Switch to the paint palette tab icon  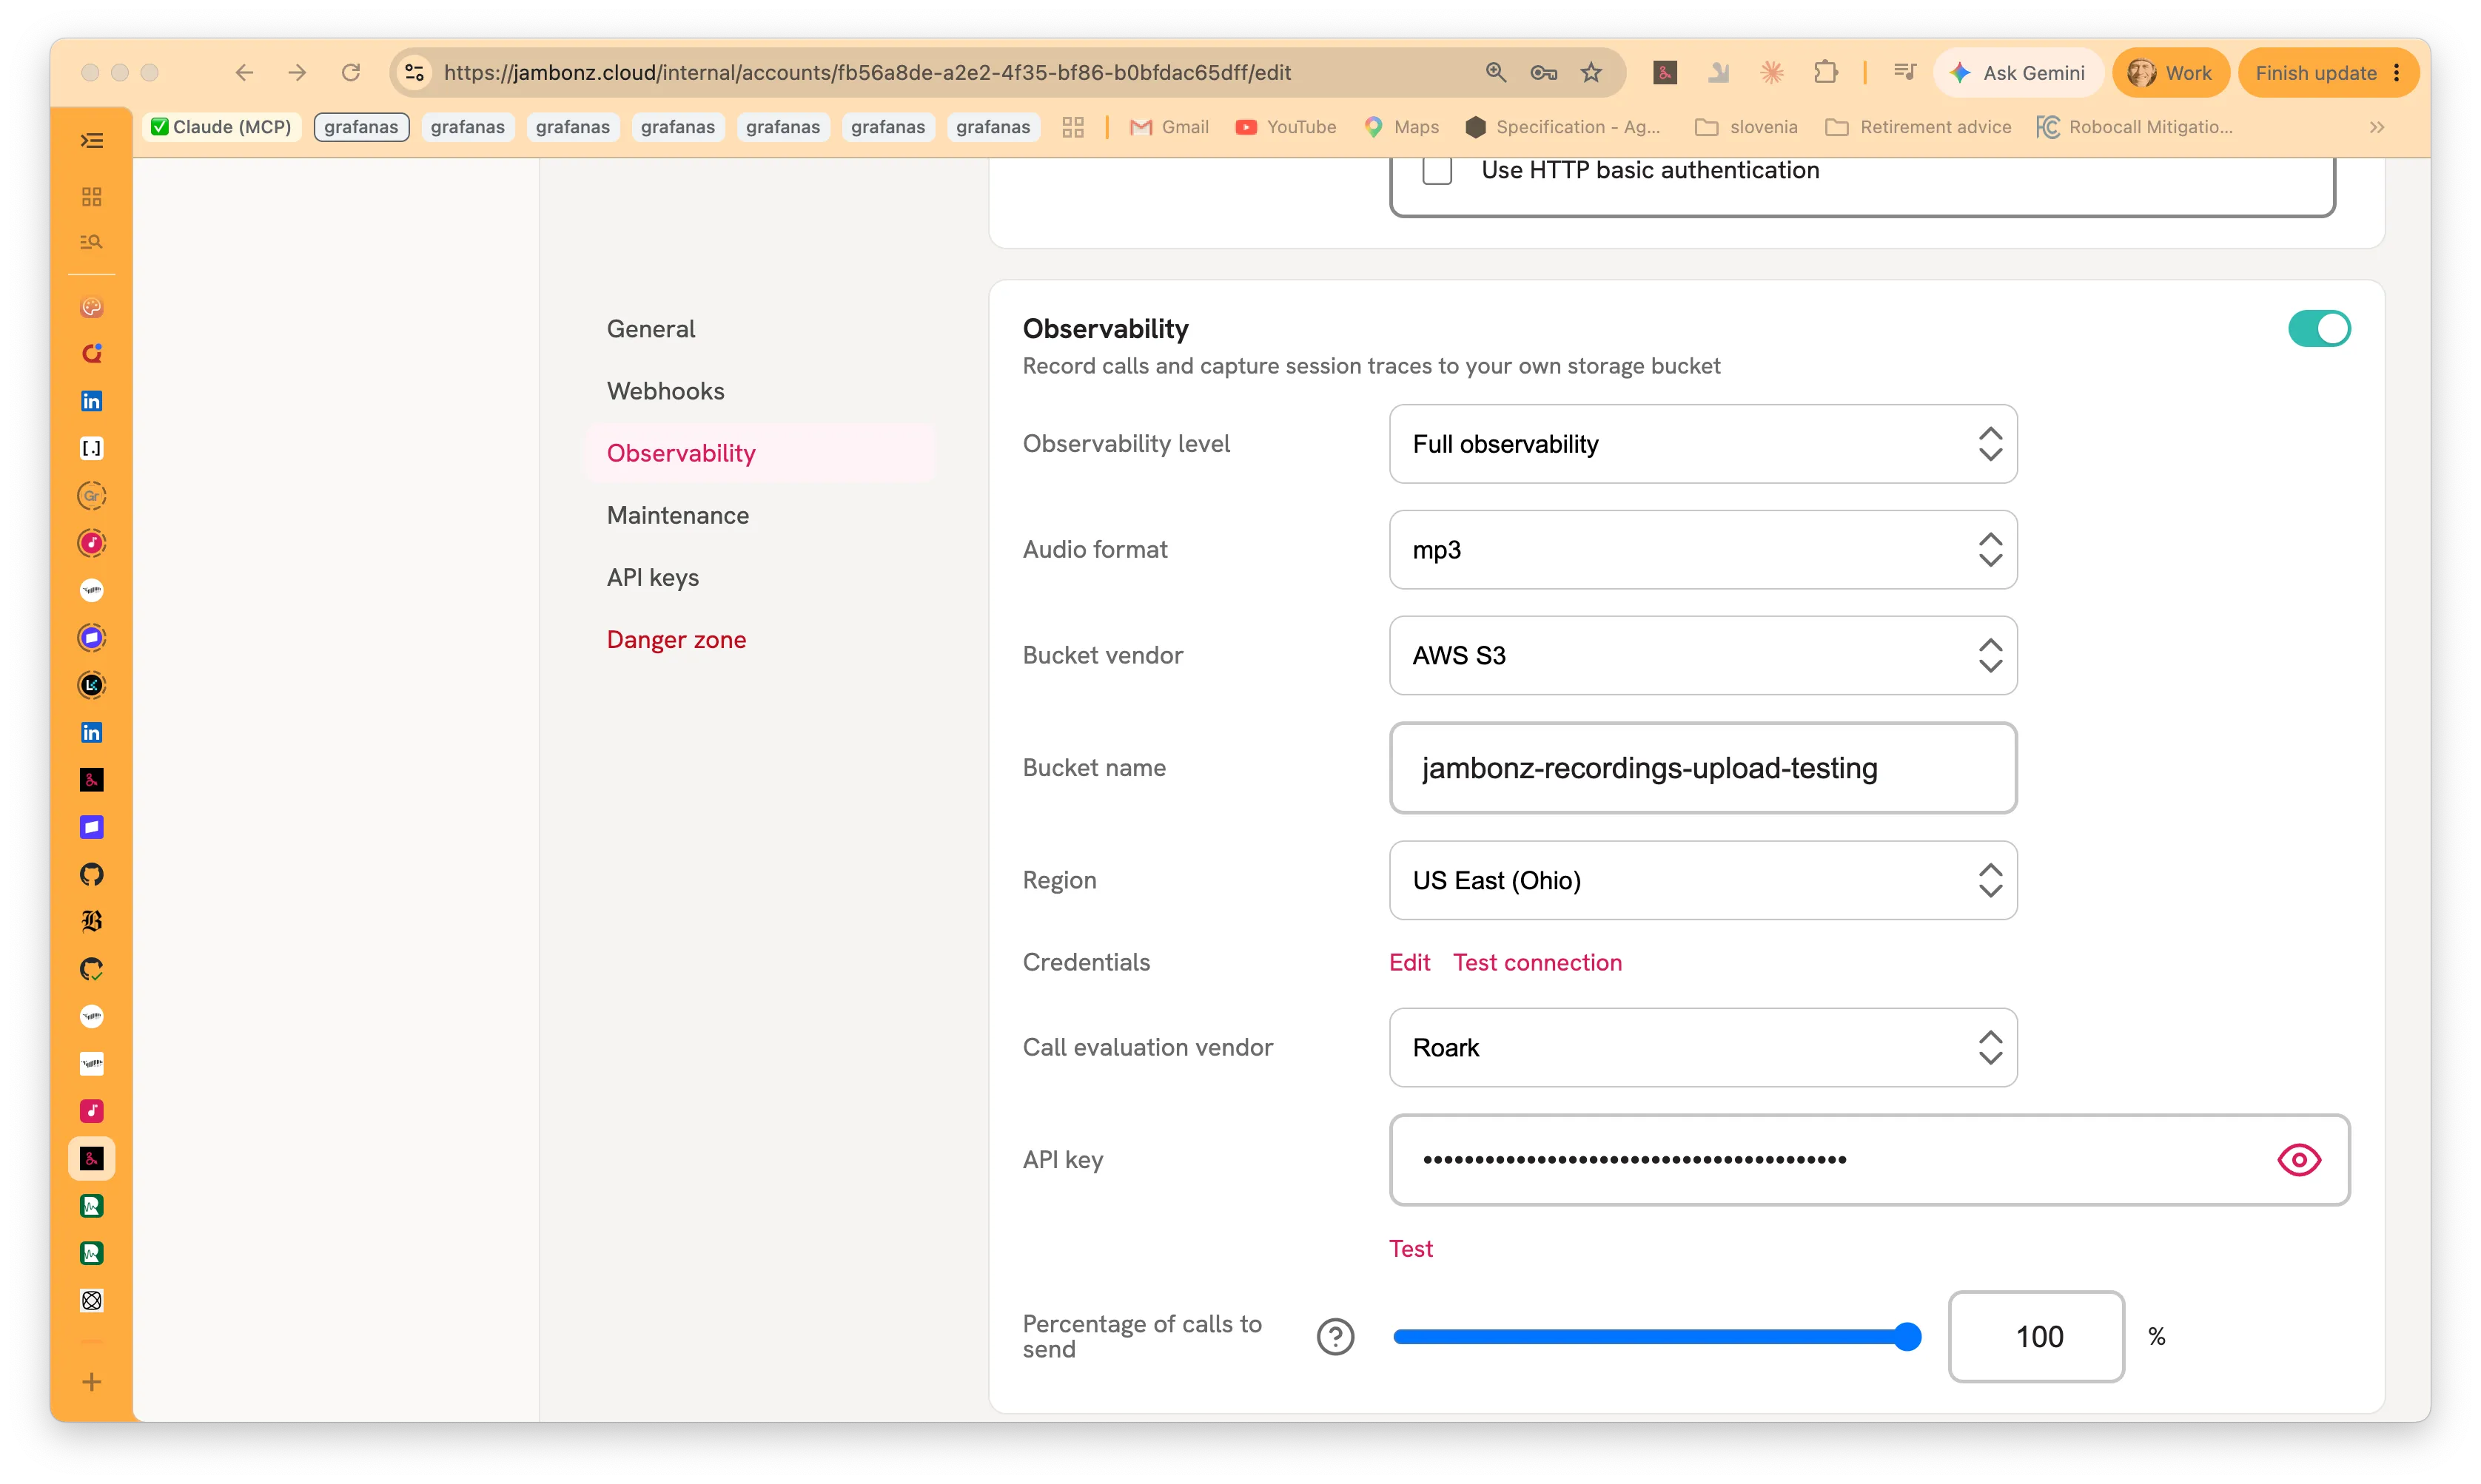91,307
